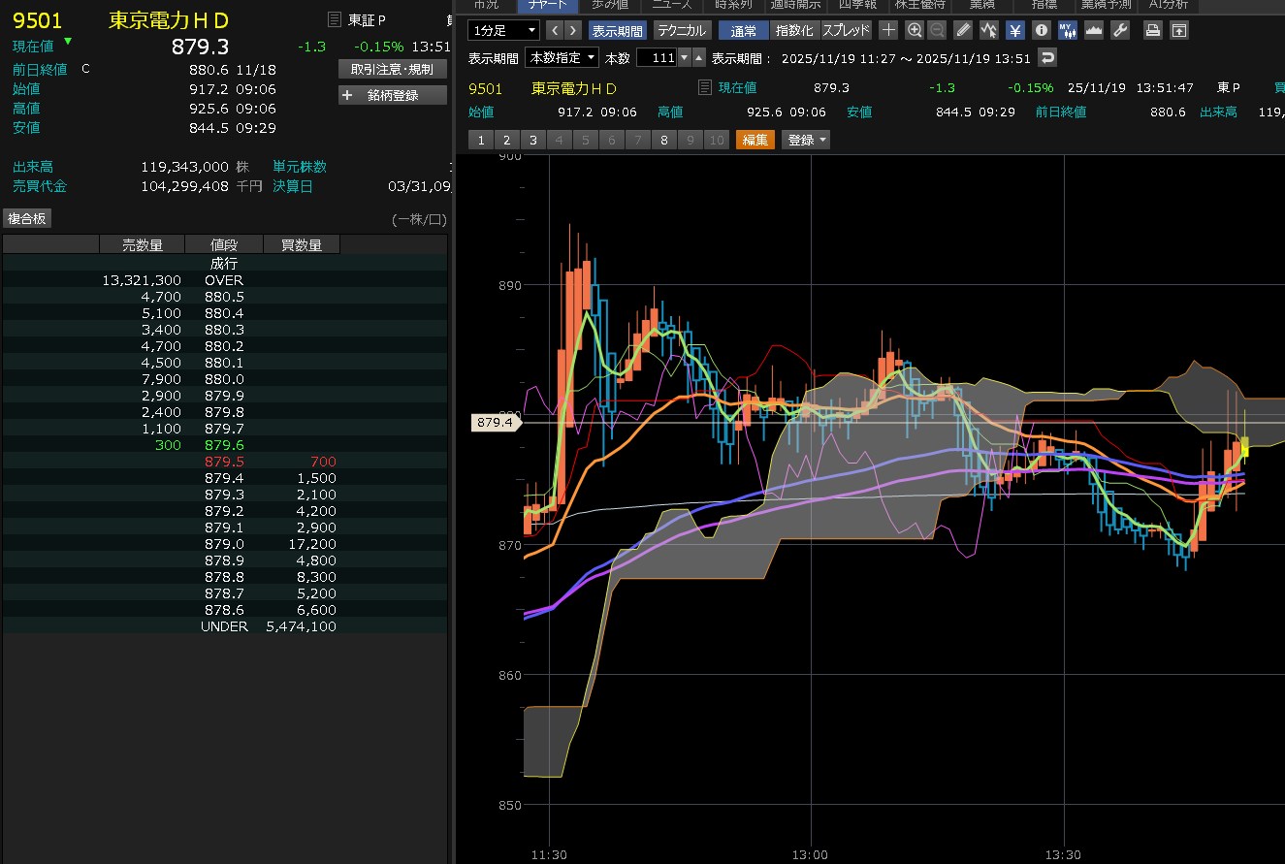Toggle the 通常 normal chart mode
Viewport: 1285px width, 864px height.
[743, 30]
